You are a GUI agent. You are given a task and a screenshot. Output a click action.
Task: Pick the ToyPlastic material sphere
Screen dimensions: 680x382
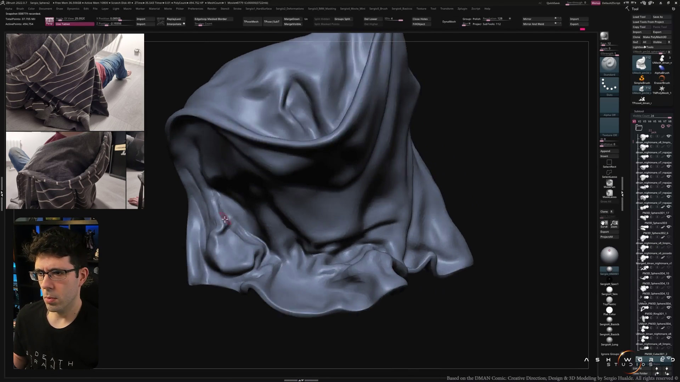[609, 300]
